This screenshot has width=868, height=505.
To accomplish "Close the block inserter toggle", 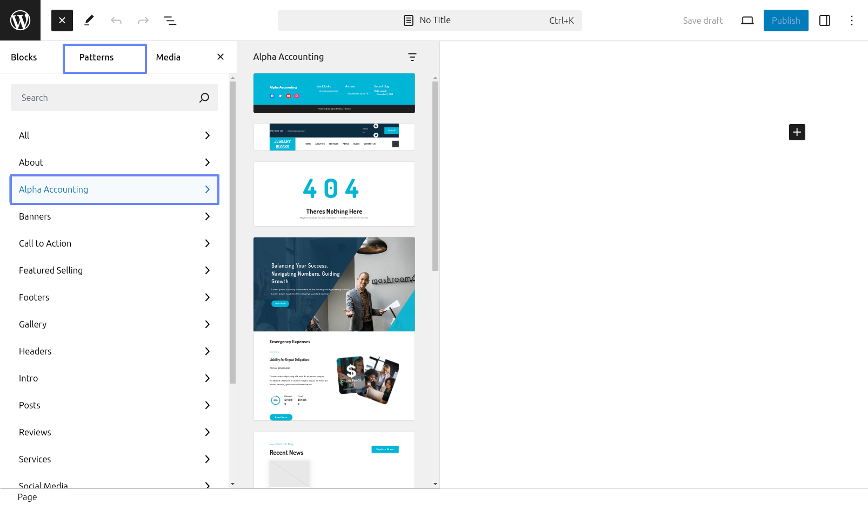I will 62,21.
